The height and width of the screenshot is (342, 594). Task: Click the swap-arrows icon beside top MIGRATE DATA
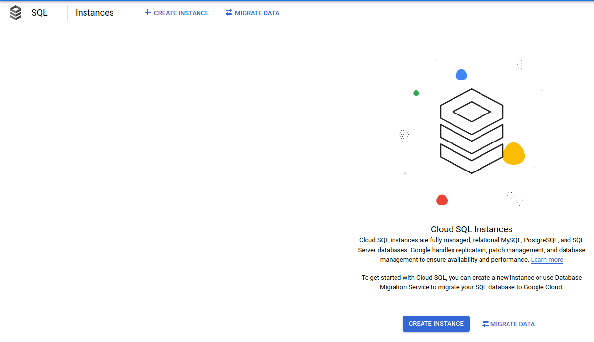click(x=228, y=12)
